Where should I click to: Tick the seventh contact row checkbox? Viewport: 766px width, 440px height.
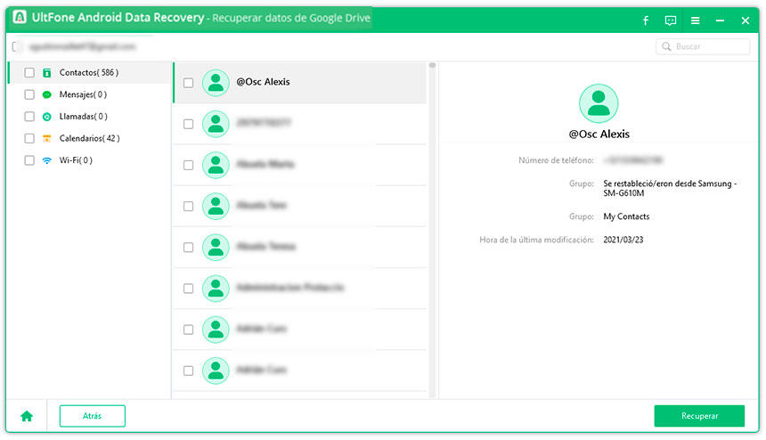click(188, 330)
